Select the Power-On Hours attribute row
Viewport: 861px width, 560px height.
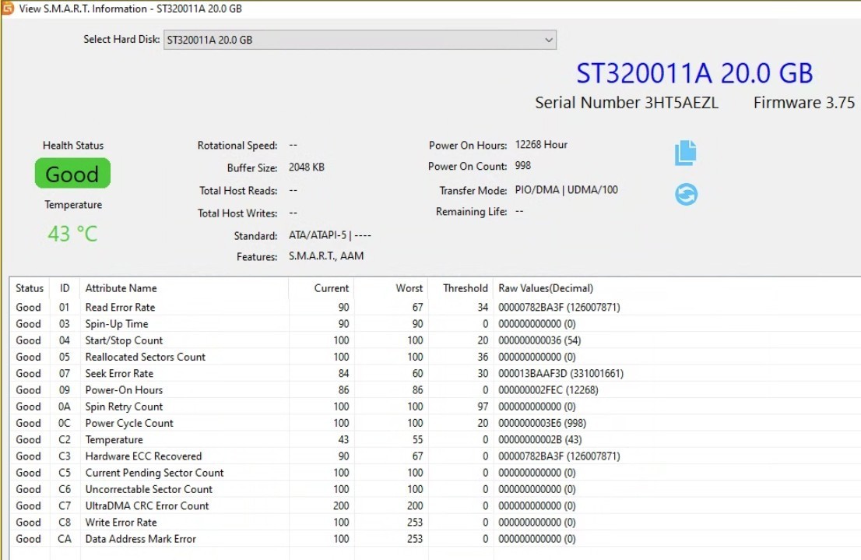pos(435,389)
